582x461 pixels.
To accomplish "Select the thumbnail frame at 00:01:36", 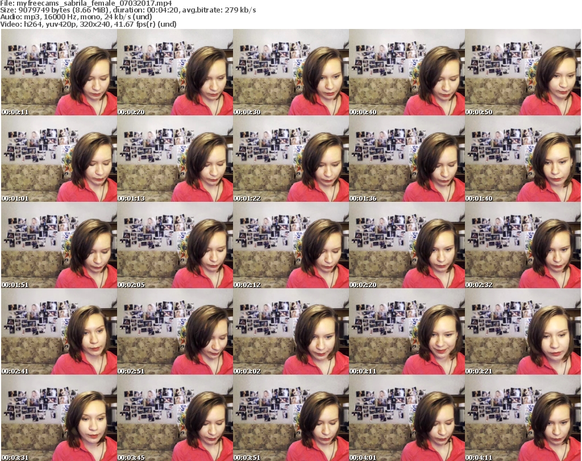I will point(407,159).
